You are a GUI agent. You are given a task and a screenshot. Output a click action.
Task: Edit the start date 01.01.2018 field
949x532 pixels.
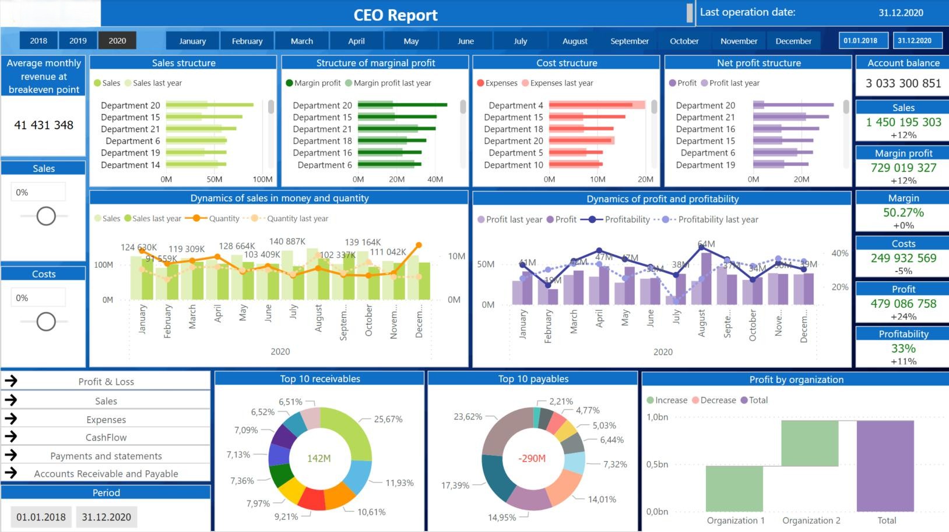[41, 517]
